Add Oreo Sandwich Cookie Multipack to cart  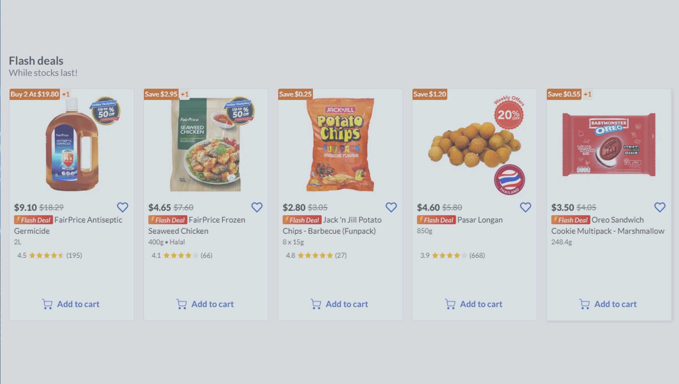[608, 304]
